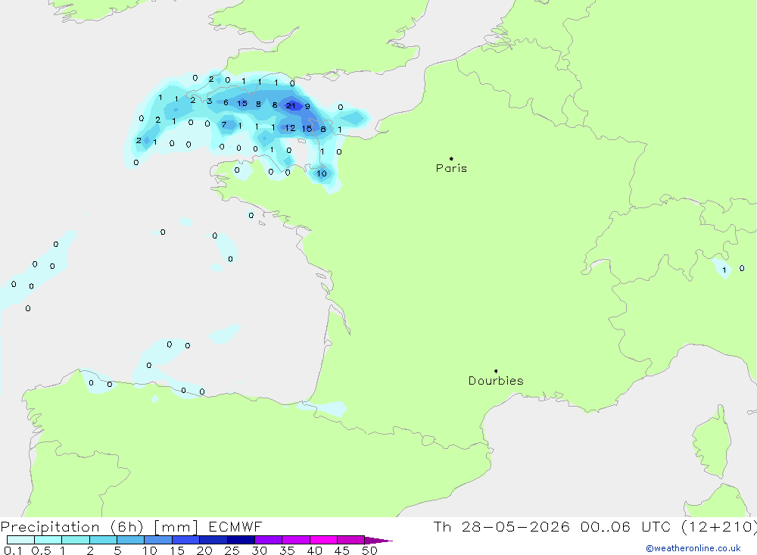Pick the 45–50 mm legend color swatch

click(351, 540)
